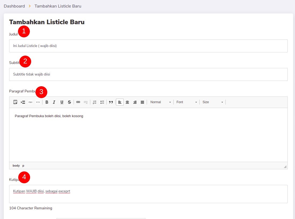The width and height of the screenshot is (295, 219).
Task: Open the Normal paragraph format dropdown
Action: point(160,102)
